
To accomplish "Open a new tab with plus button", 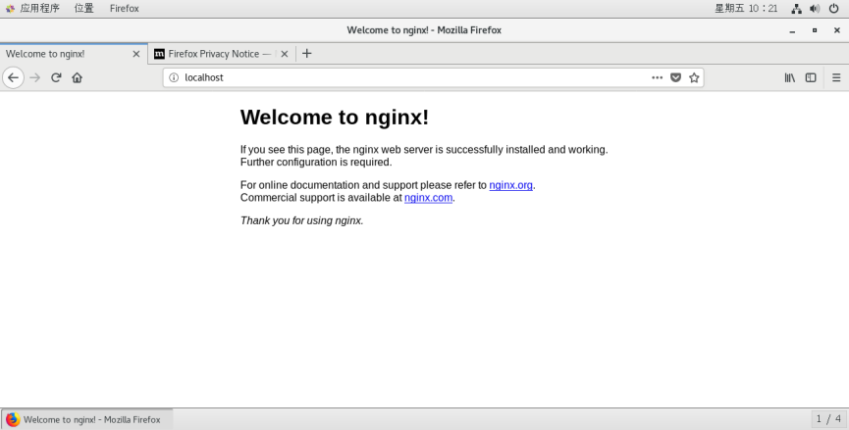I will click(x=306, y=54).
